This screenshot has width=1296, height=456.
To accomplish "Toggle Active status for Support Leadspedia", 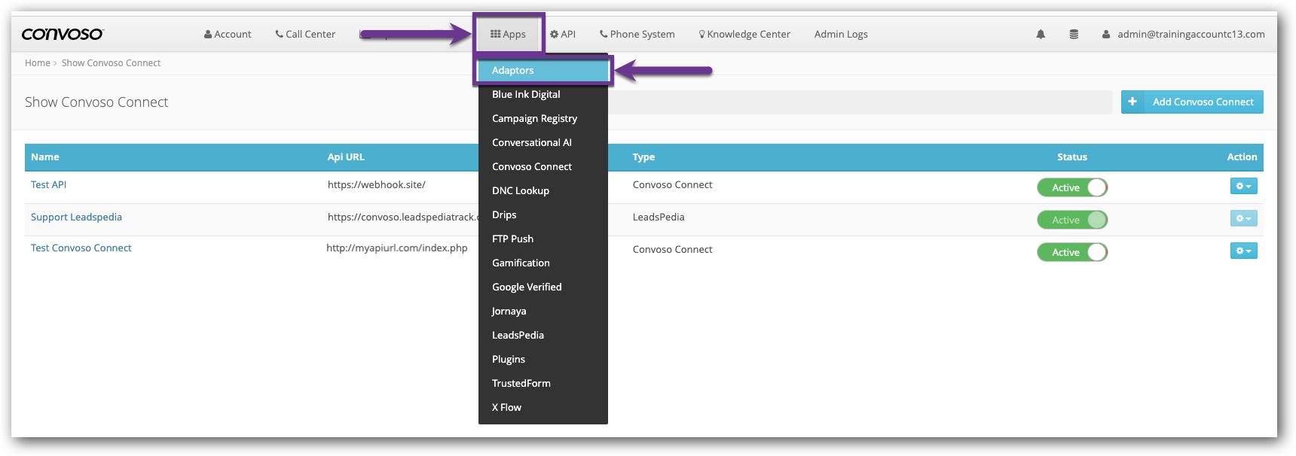I will [1072, 220].
